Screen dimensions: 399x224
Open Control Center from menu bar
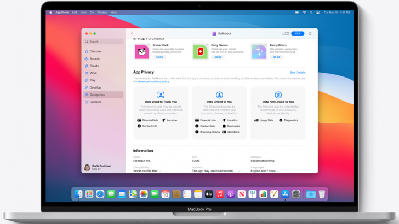click(x=318, y=13)
